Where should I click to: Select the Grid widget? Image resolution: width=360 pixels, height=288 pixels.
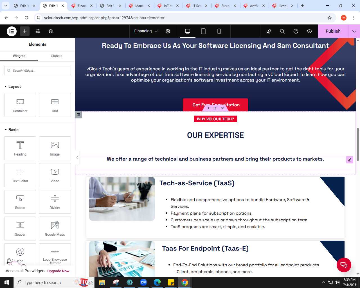click(x=55, y=105)
